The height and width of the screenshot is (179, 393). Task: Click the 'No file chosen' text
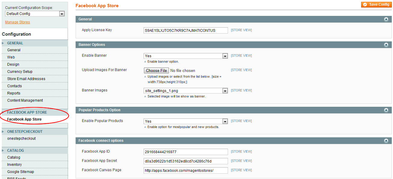click(183, 71)
